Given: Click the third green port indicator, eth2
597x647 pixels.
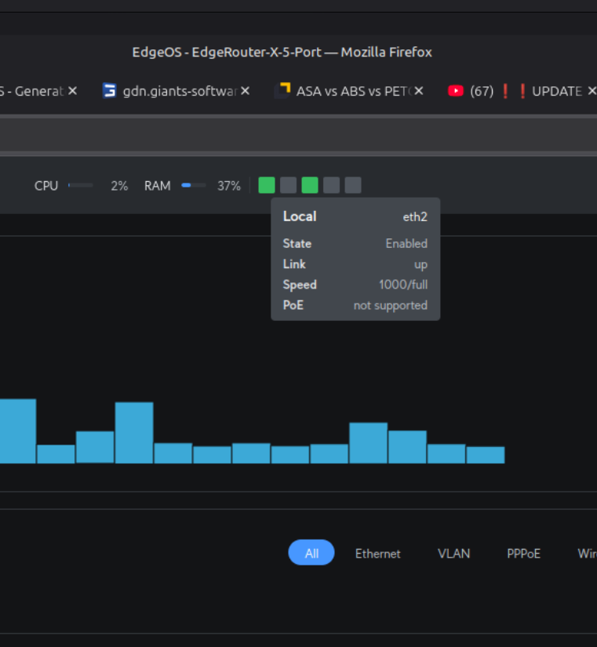Looking at the screenshot, I should pyautogui.click(x=310, y=185).
